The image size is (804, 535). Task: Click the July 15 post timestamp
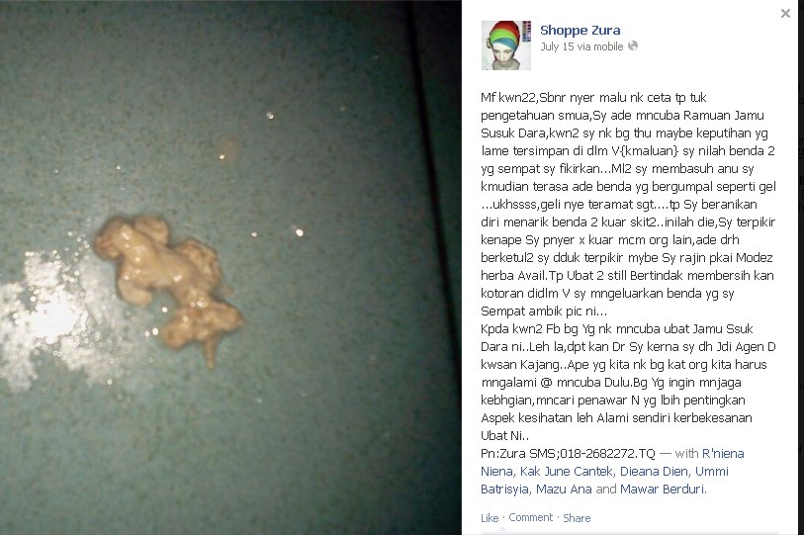point(557,46)
